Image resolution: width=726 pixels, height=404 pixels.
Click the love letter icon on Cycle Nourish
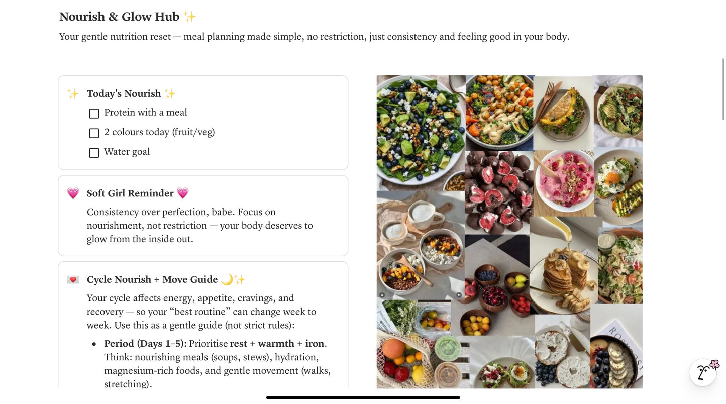coord(73,279)
